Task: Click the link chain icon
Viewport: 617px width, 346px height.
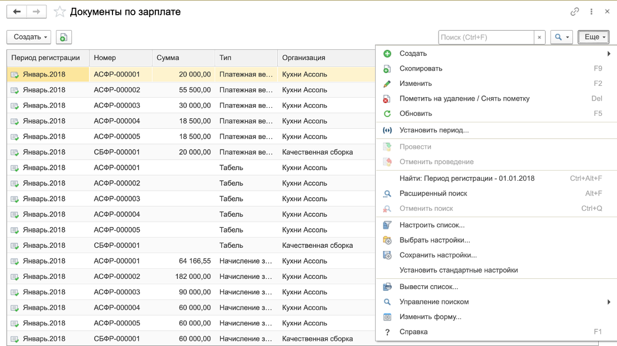Action: pos(575,12)
